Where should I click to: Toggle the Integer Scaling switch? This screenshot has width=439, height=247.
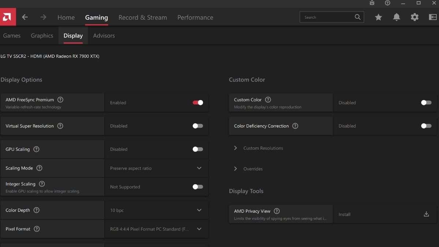tap(198, 187)
